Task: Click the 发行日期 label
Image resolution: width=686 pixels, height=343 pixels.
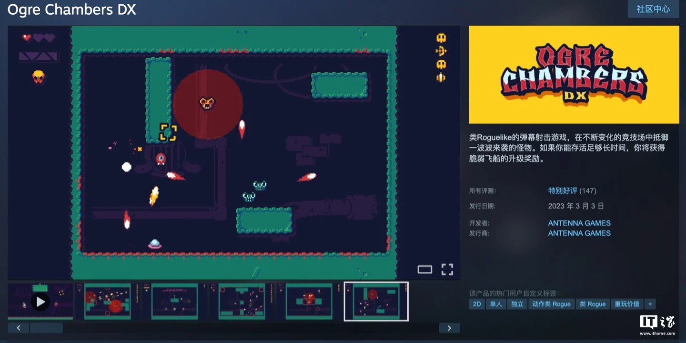Action: click(x=483, y=206)
